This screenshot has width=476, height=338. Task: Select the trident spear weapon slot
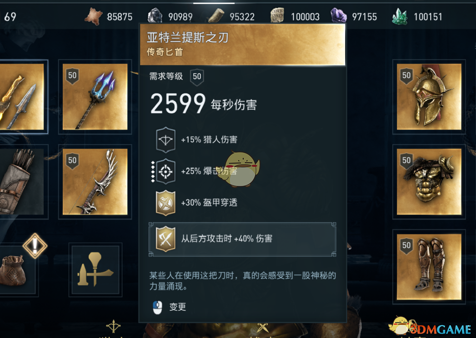95,97
